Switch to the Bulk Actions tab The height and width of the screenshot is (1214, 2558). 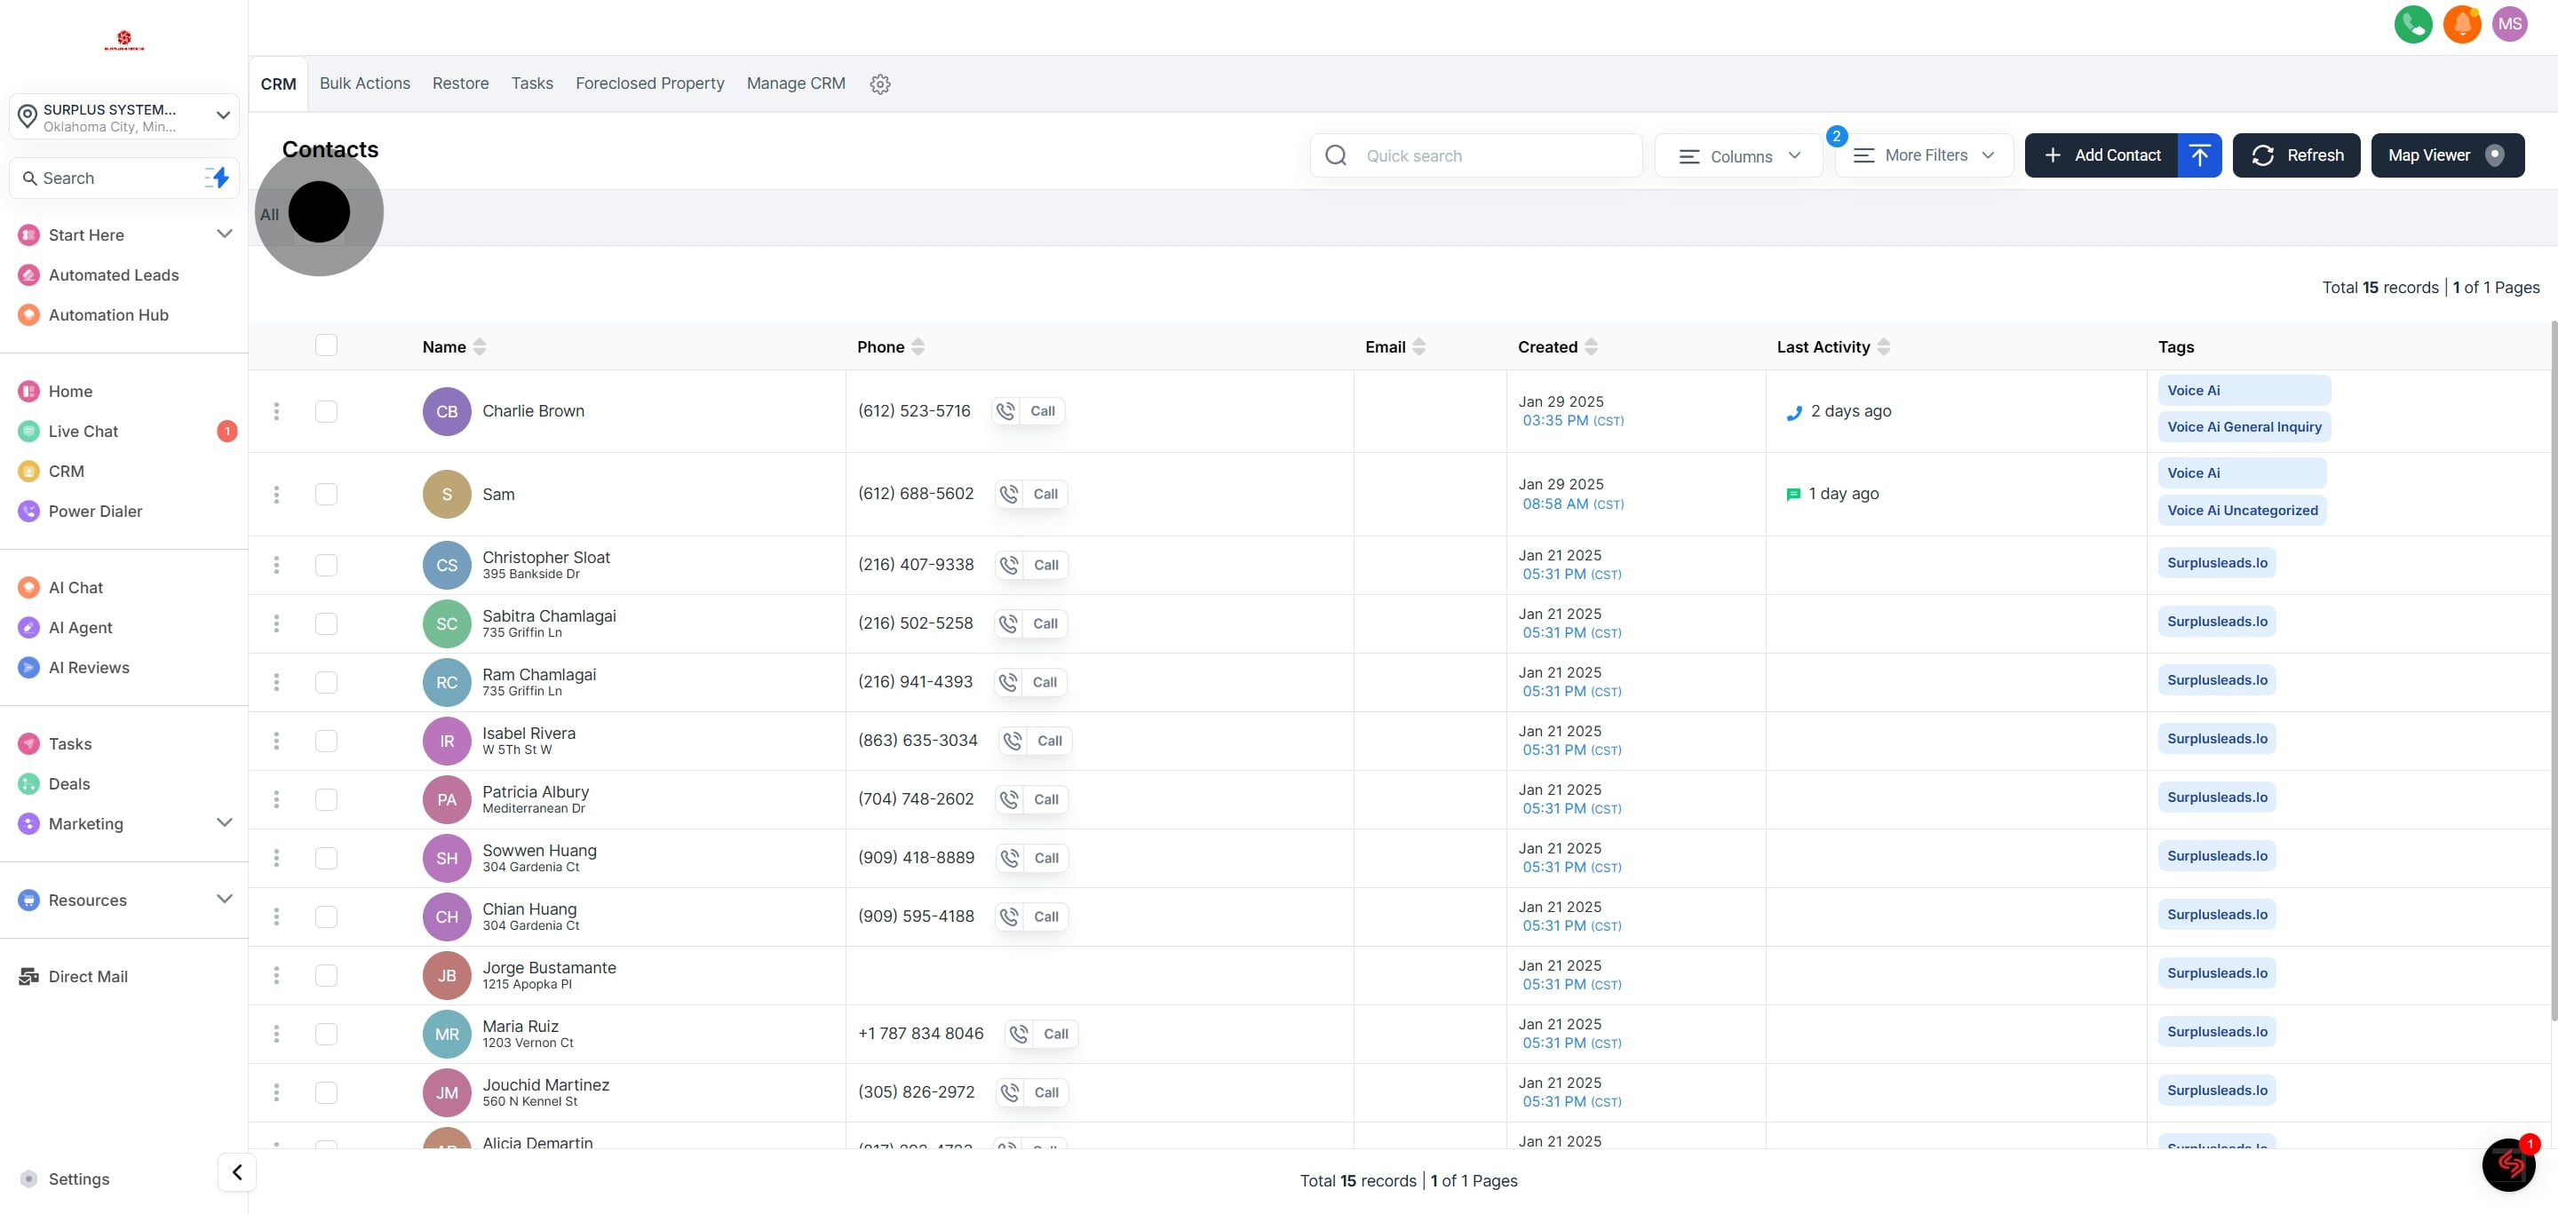click(364, 83)
